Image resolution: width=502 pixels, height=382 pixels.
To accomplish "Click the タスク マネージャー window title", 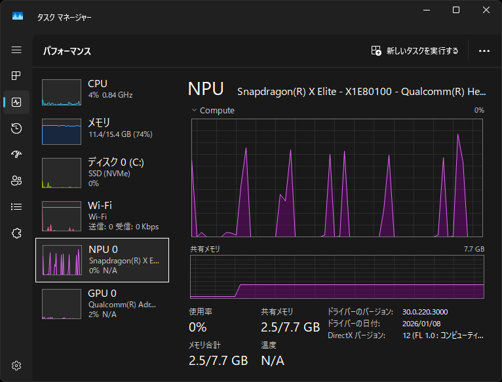I will [x=64, y=17].
